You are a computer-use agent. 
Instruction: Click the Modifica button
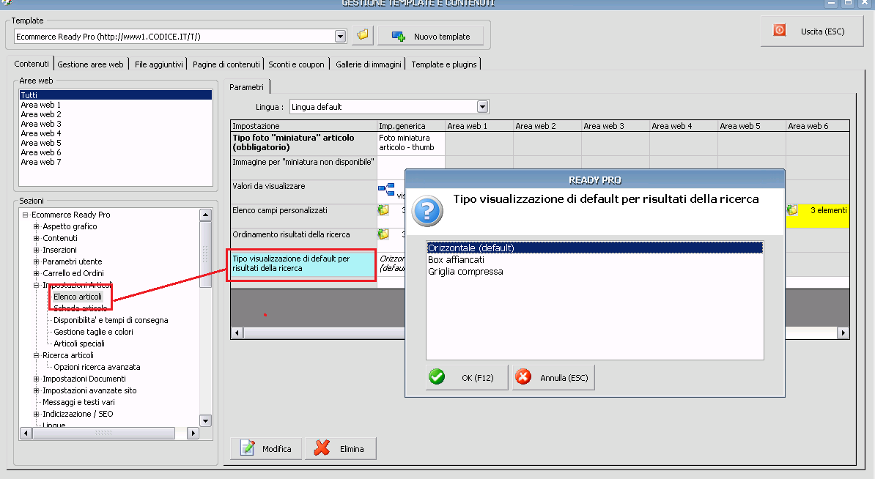click(x=266, y=448)
